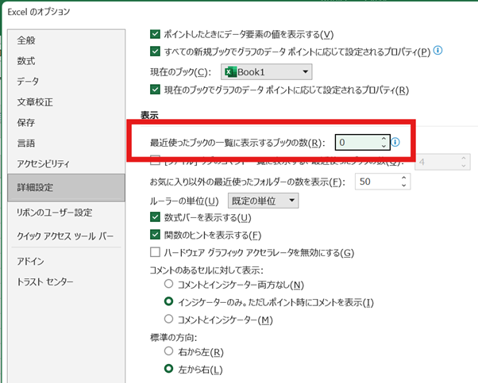Screen dimensions: 478x383
Task: Select 右から左 direction radio button
Action: pyautogui.click(x=168, y=351)
